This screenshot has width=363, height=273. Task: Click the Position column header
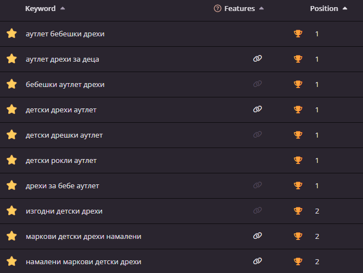(x=324, y=9)
